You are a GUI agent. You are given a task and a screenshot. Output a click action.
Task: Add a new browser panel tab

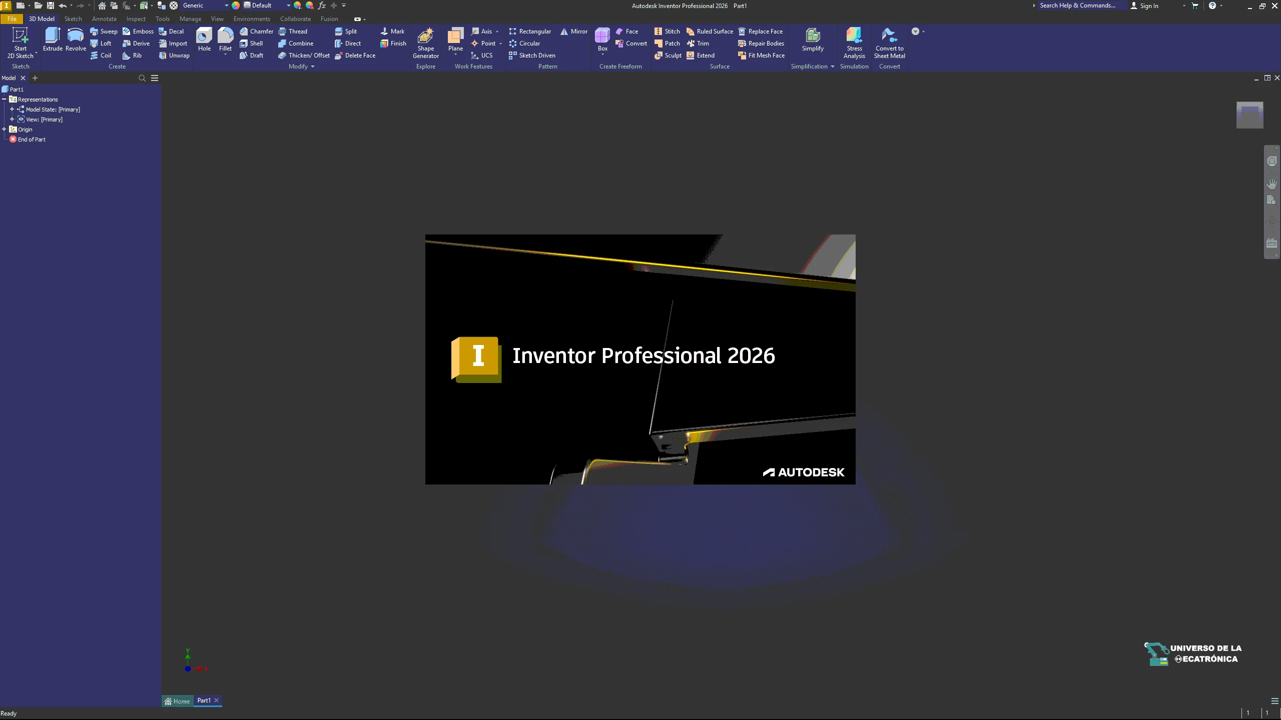click(35, 78)
